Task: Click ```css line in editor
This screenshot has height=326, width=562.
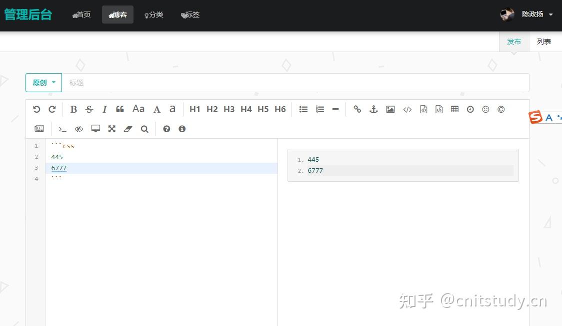Action: (x=62, y=146)
